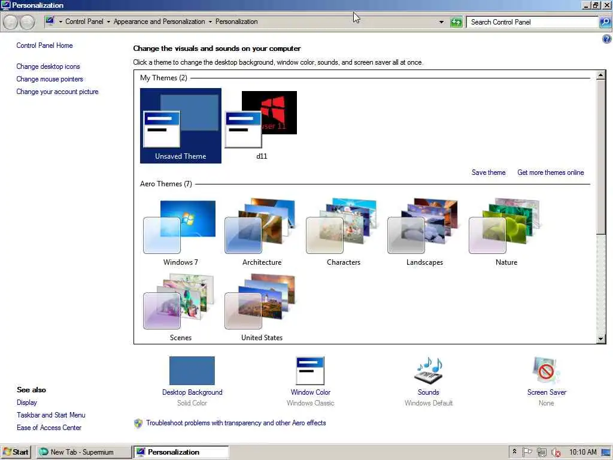Open the Sounds music notes icon
Image resolution: width=613 pixels, height=460 pixels.
(428, 370)
